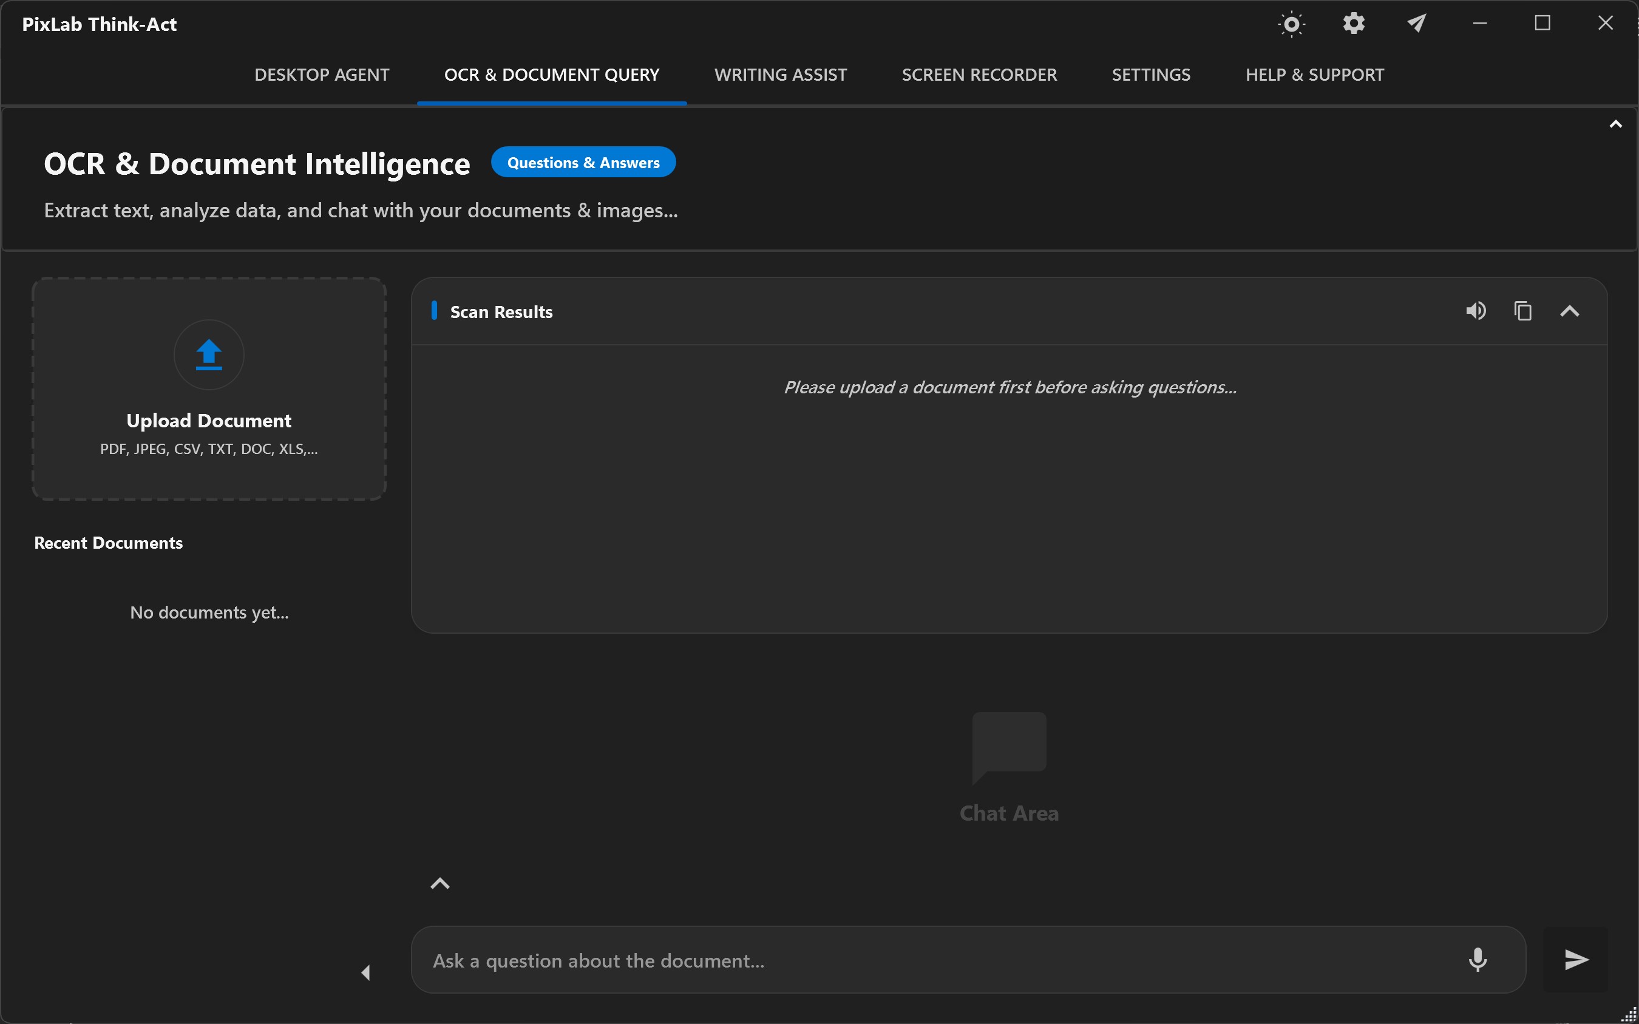Click the question input field
The height and width of the screenshot is (1024, 1639).
coord(968,960)
